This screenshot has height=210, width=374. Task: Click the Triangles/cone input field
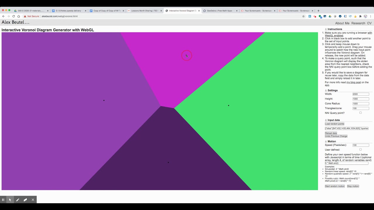(x=361, y=108)
